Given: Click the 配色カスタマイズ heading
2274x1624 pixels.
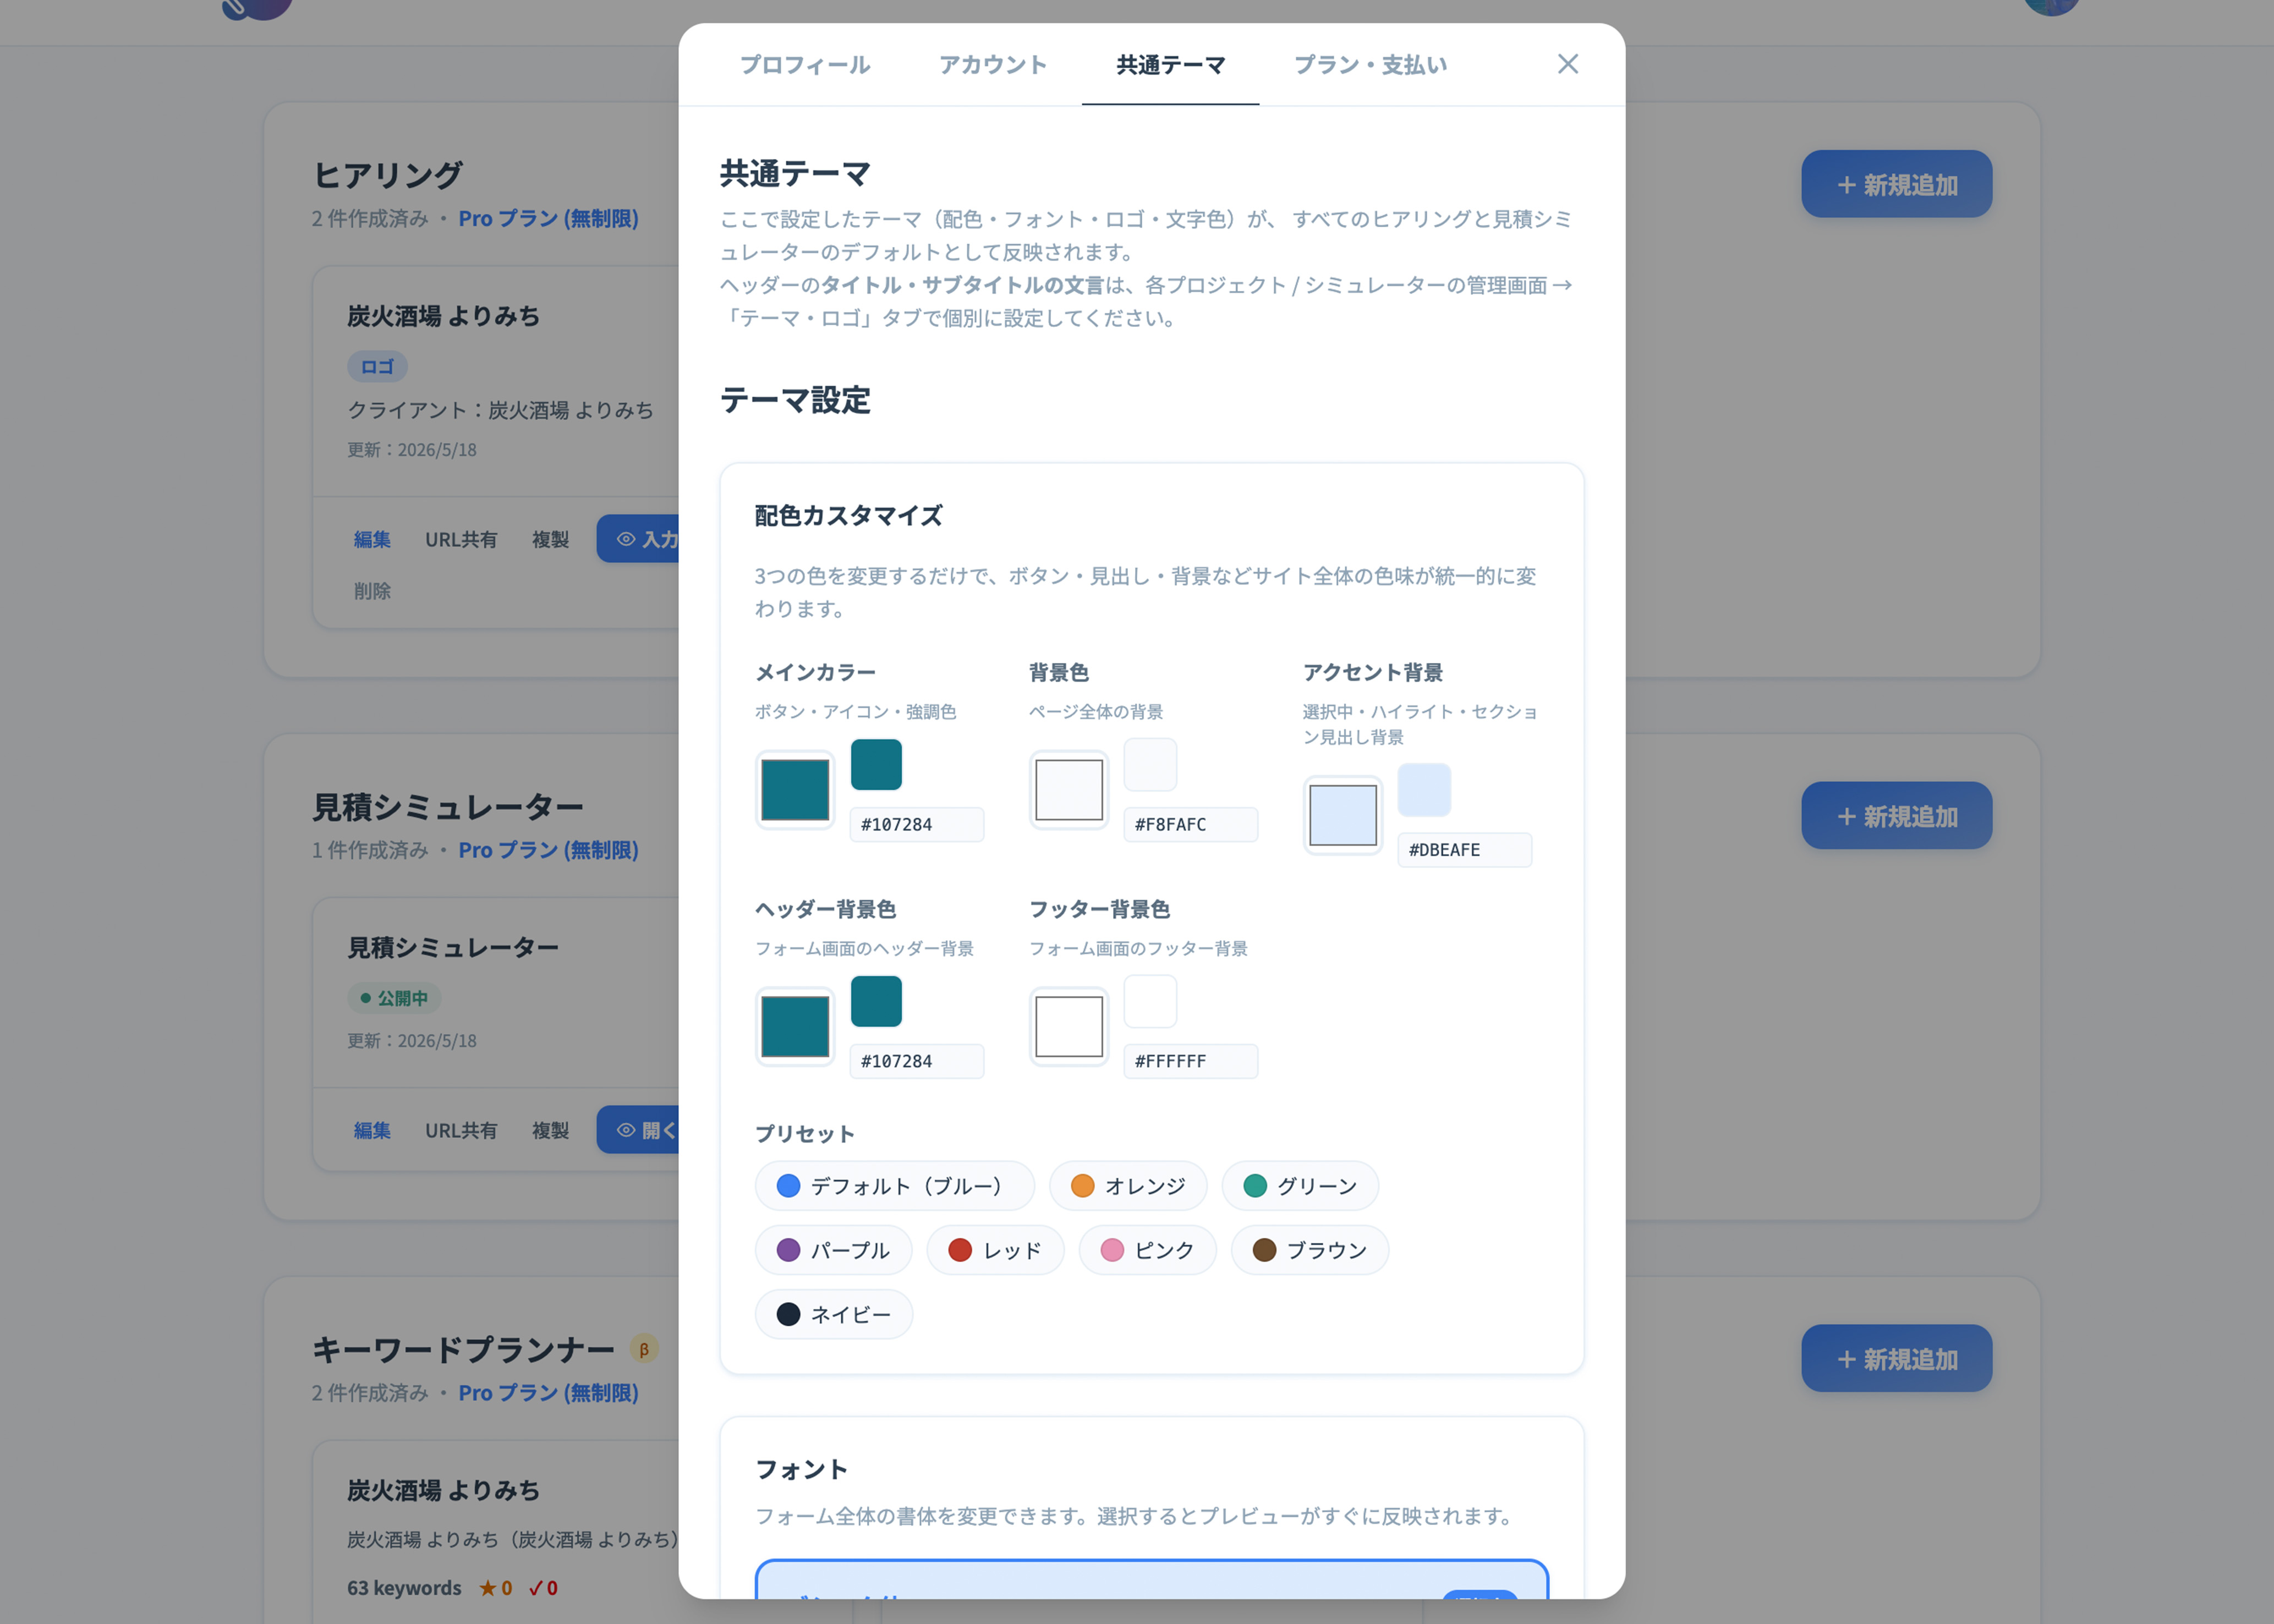Looking at the screenshot, I should pos(848,516).
